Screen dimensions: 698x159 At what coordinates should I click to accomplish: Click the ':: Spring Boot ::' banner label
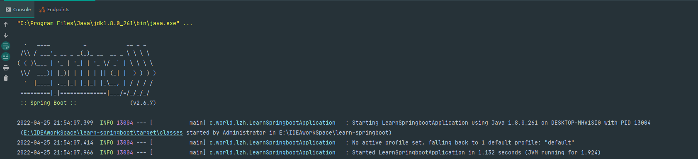[x=49, y=103]
